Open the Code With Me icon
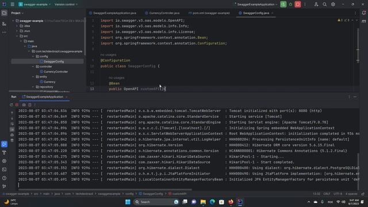 316,4
